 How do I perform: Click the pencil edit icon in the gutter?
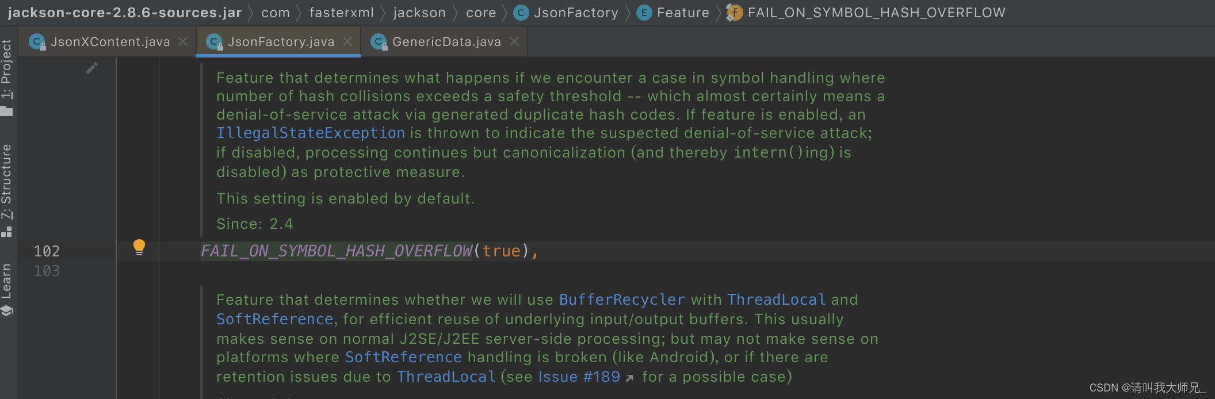click(92, 68)
